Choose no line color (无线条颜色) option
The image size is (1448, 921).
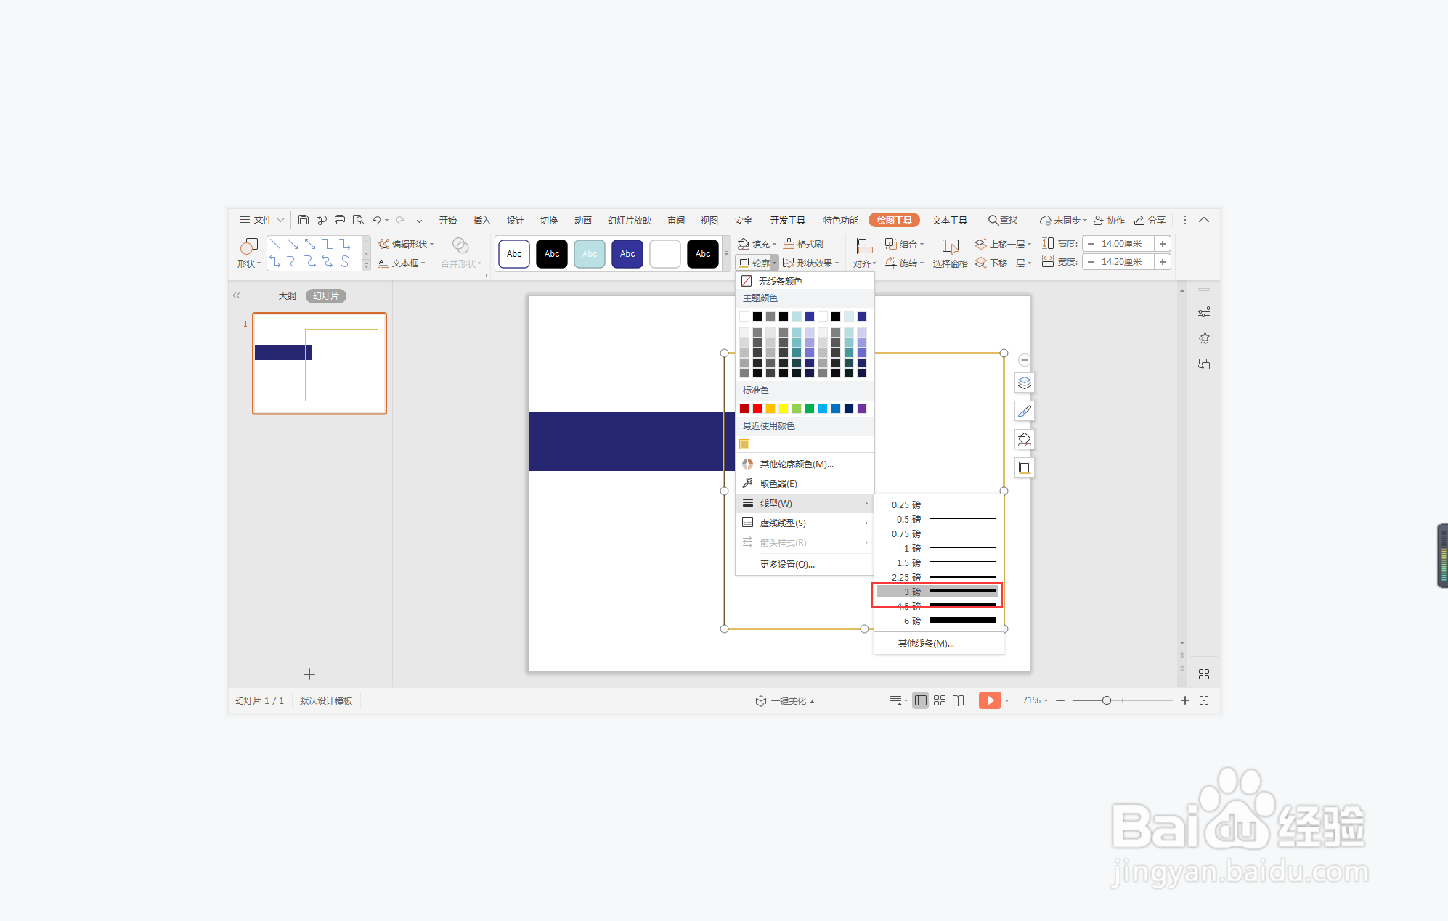click(x=780, y=281)
